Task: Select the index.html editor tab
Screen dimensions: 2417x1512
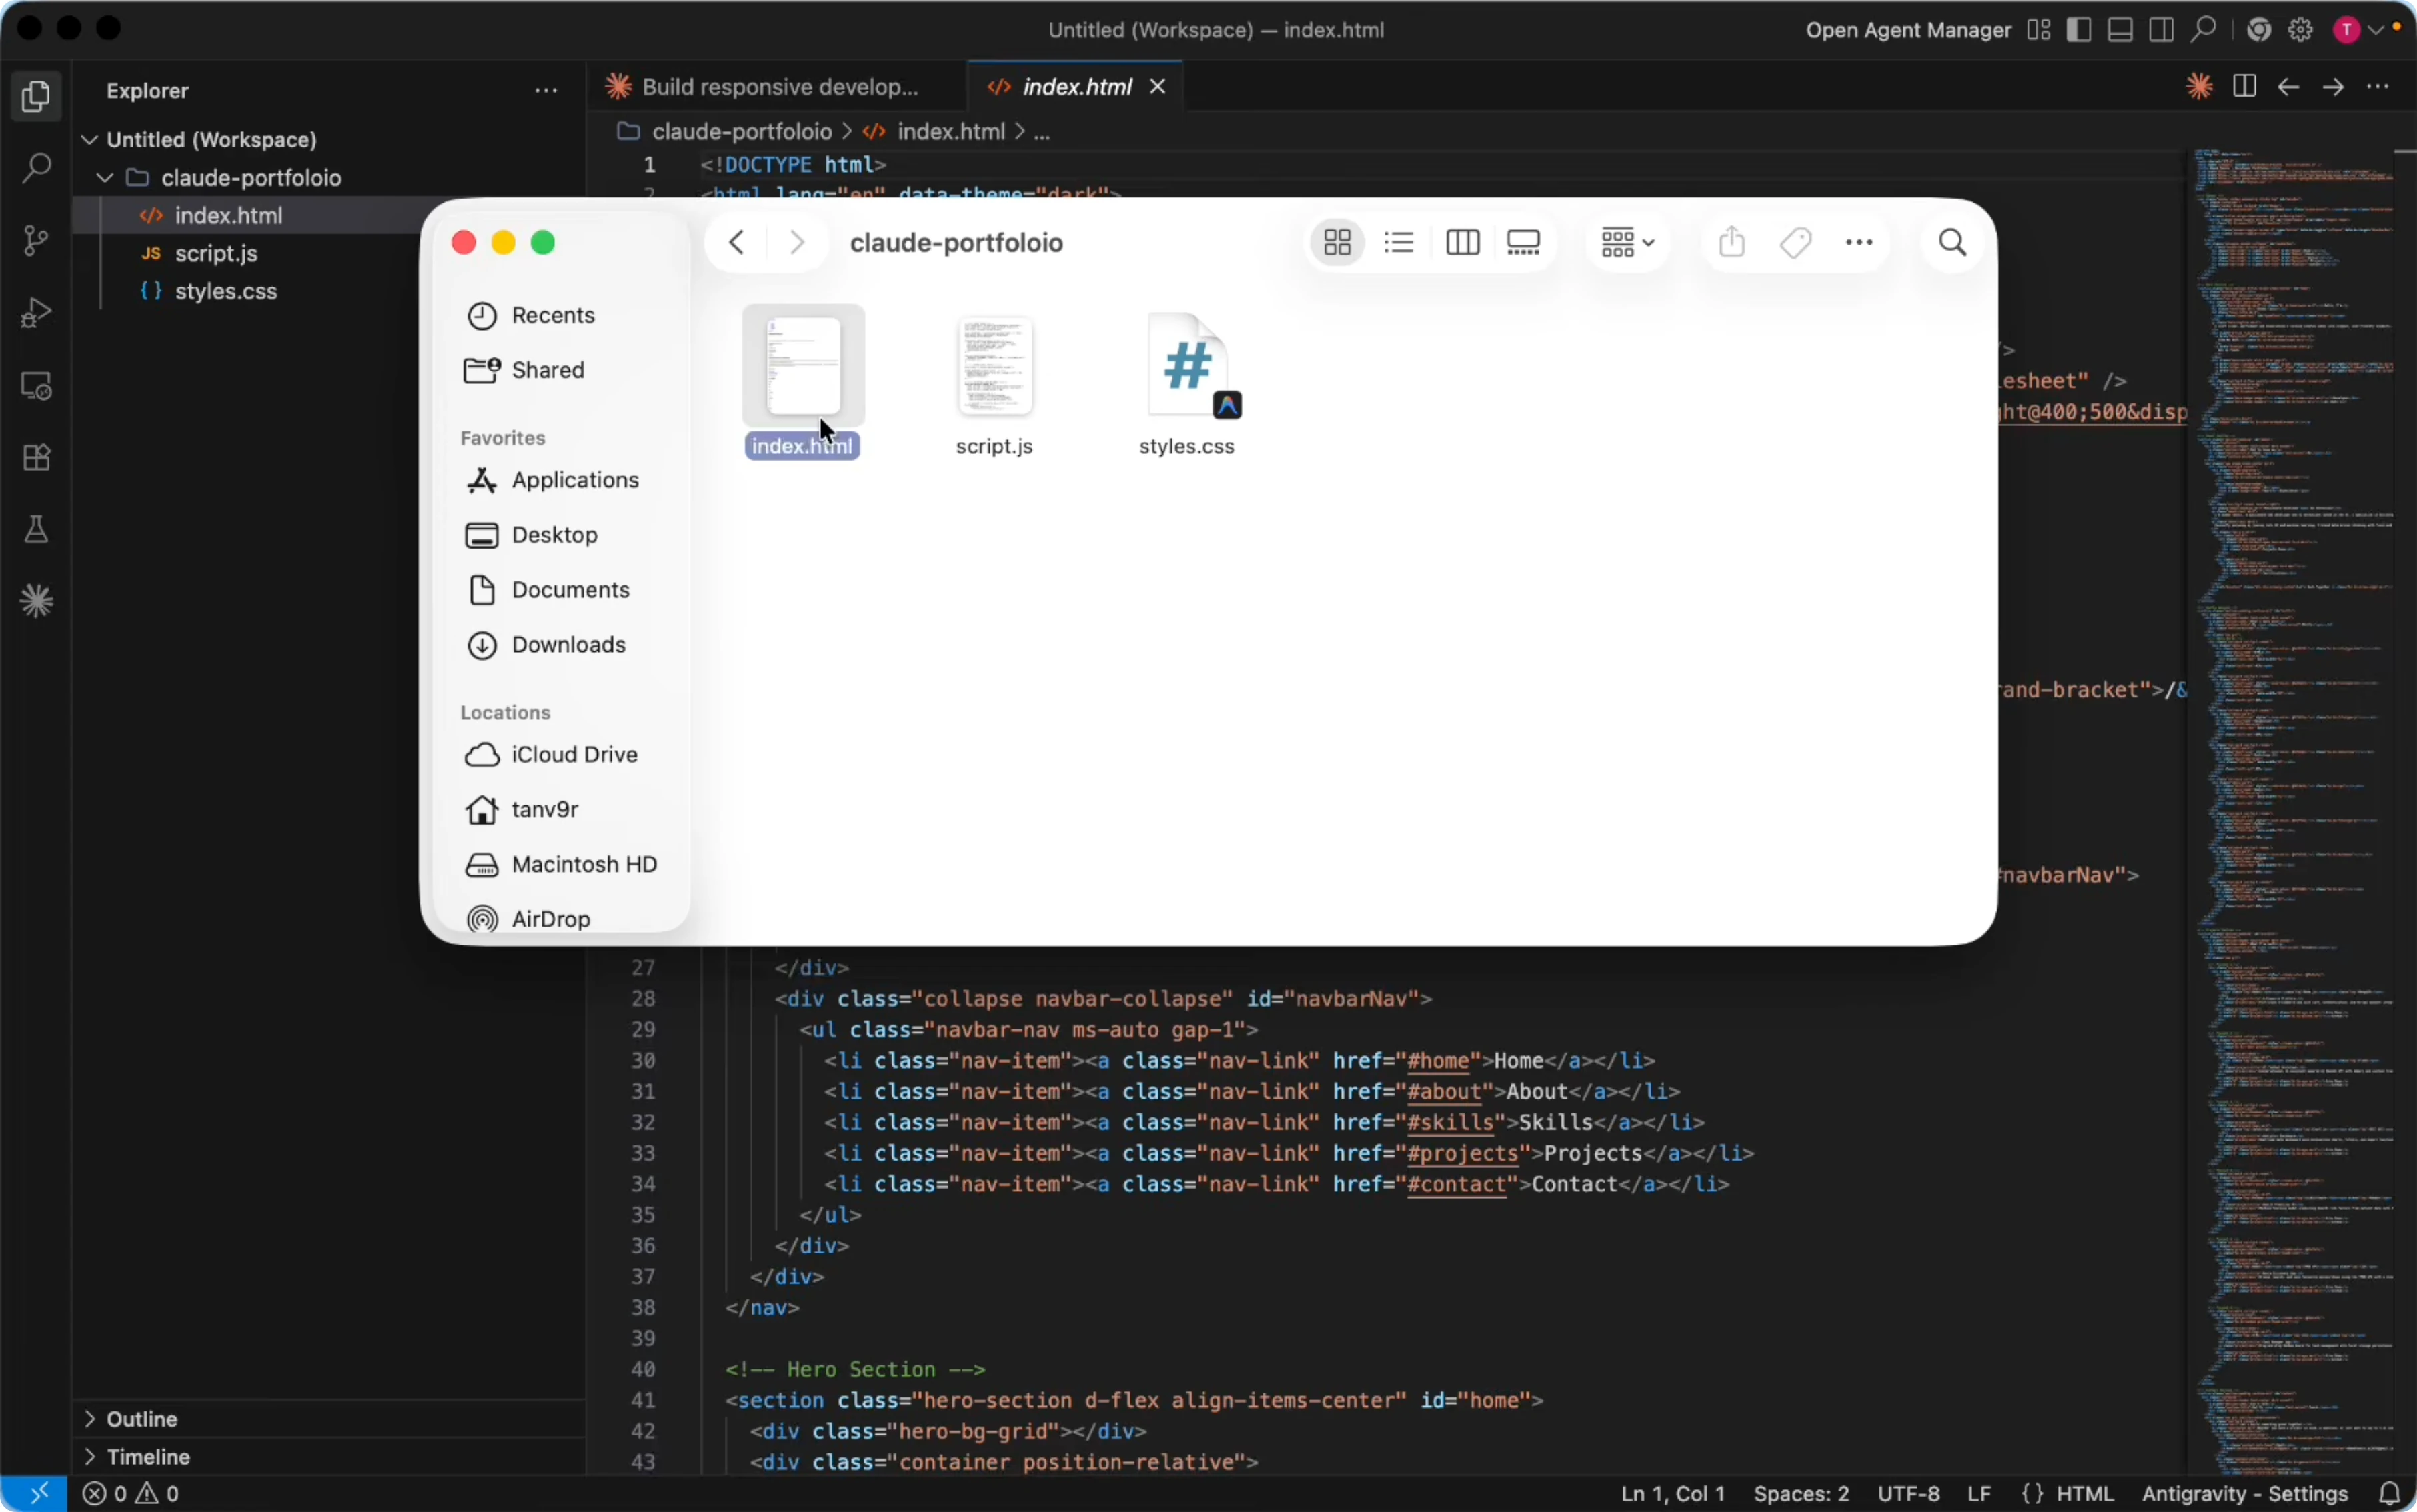Action: (x=1076, y=87)
